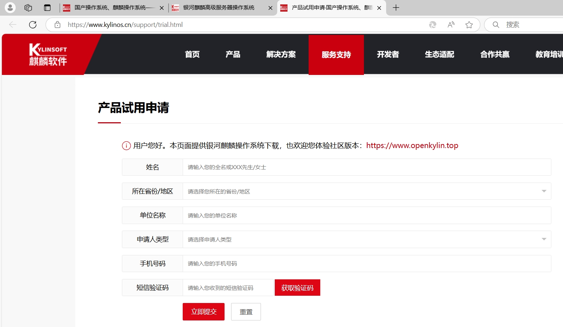
Task: Expand the 申请人类型 dropdown
Action: [x=367, y=239]
